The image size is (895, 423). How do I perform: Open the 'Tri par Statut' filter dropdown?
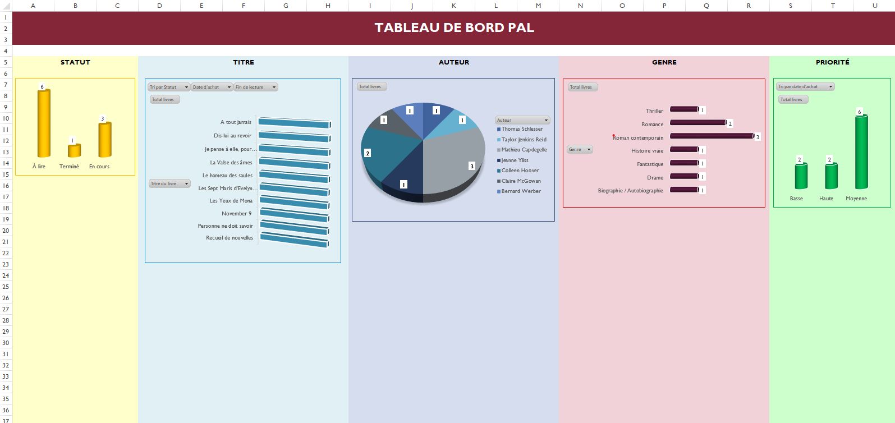[186, 88]
